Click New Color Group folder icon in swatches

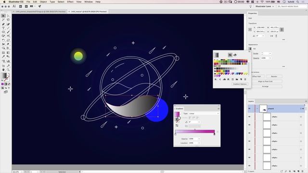point(237,79)
